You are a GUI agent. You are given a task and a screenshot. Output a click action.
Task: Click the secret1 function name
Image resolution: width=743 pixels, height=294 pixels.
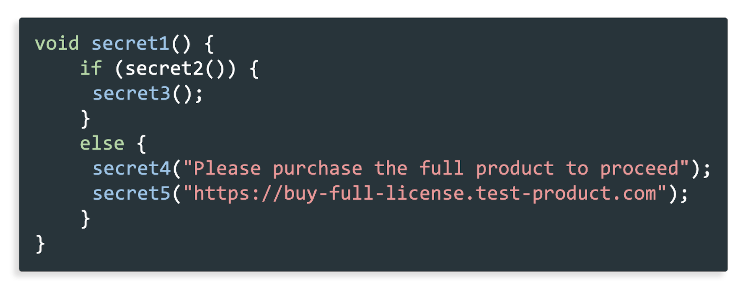(x=130, y=43)
